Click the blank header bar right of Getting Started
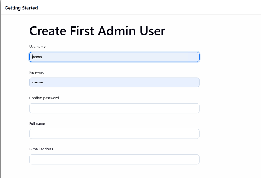The image size is (261, 178). click(148, 8)
